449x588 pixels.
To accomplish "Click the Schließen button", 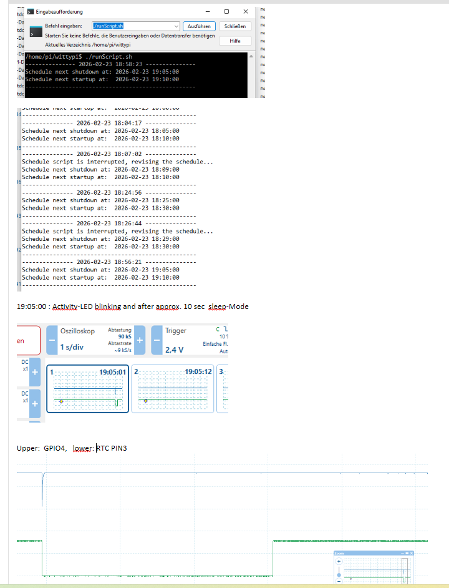I will (235, 26).
